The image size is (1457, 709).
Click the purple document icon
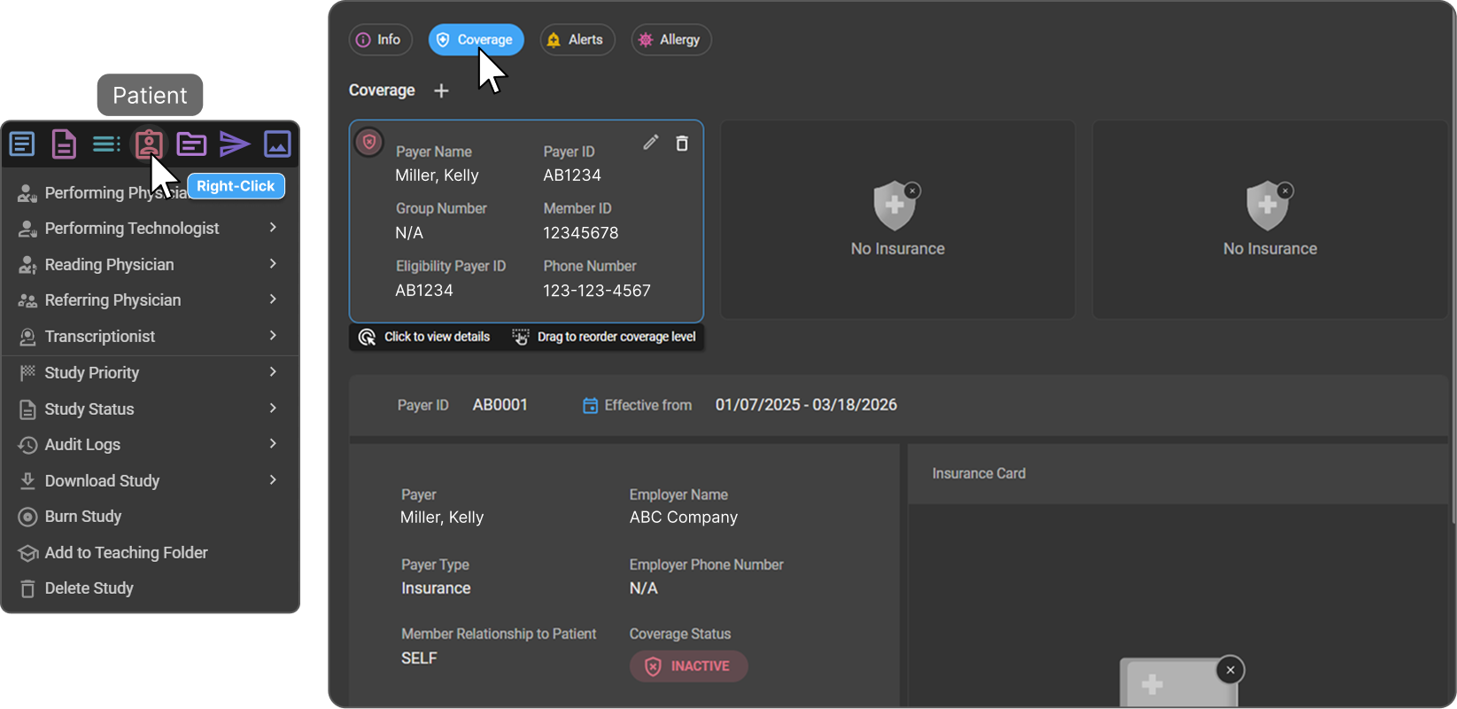[64, 144]
